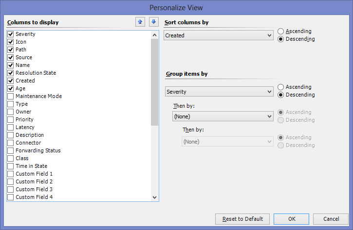
Task: Expand the Group items by Severity dropdown
Action: [x=219, y=92]
